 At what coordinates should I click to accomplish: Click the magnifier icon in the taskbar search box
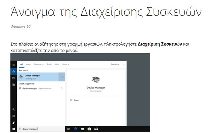20,129
